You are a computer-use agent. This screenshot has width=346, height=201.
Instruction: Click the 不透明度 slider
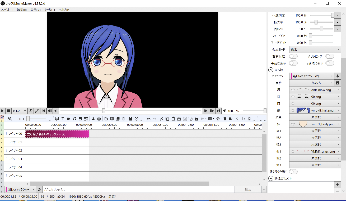click(x=322, y=16)
